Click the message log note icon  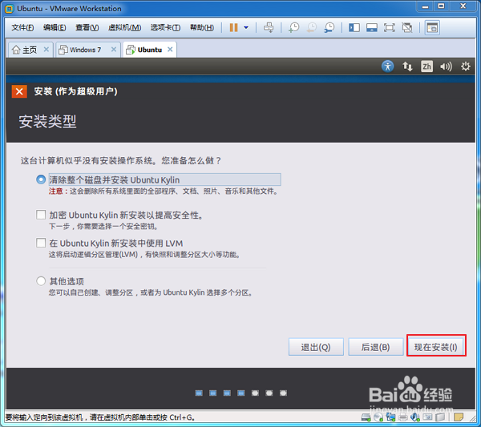click(459, 417)
